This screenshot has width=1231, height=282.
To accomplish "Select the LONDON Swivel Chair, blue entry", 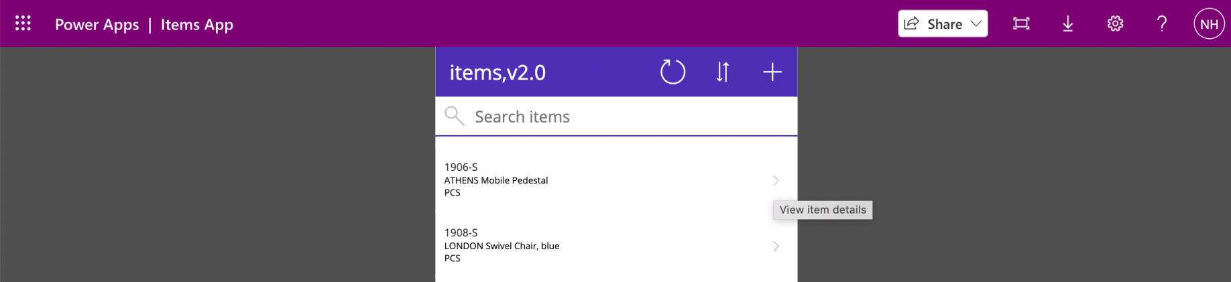I will [502, 246].
